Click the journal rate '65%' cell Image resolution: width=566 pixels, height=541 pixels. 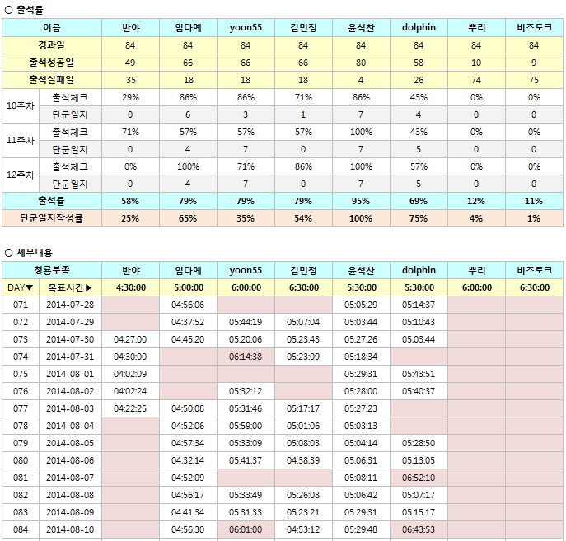tap(188, 218)
